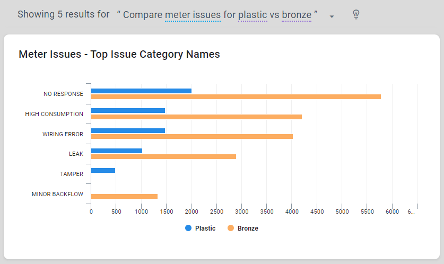
Task: Click the underlined 'meter issues' keyword
Action: [x=193, y=15]
